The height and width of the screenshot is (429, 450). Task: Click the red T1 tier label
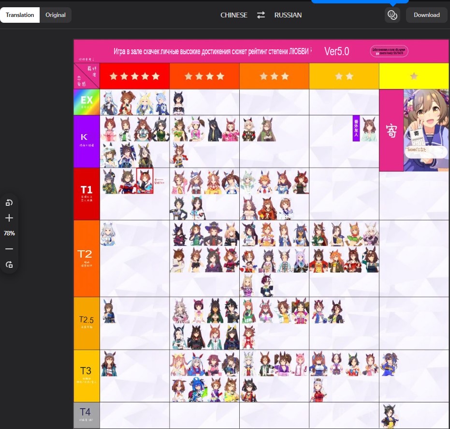pyautogui.click(x=87, y=194)
